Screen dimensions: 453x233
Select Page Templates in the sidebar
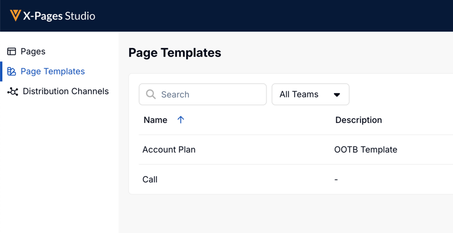click(x=53, y=71)
